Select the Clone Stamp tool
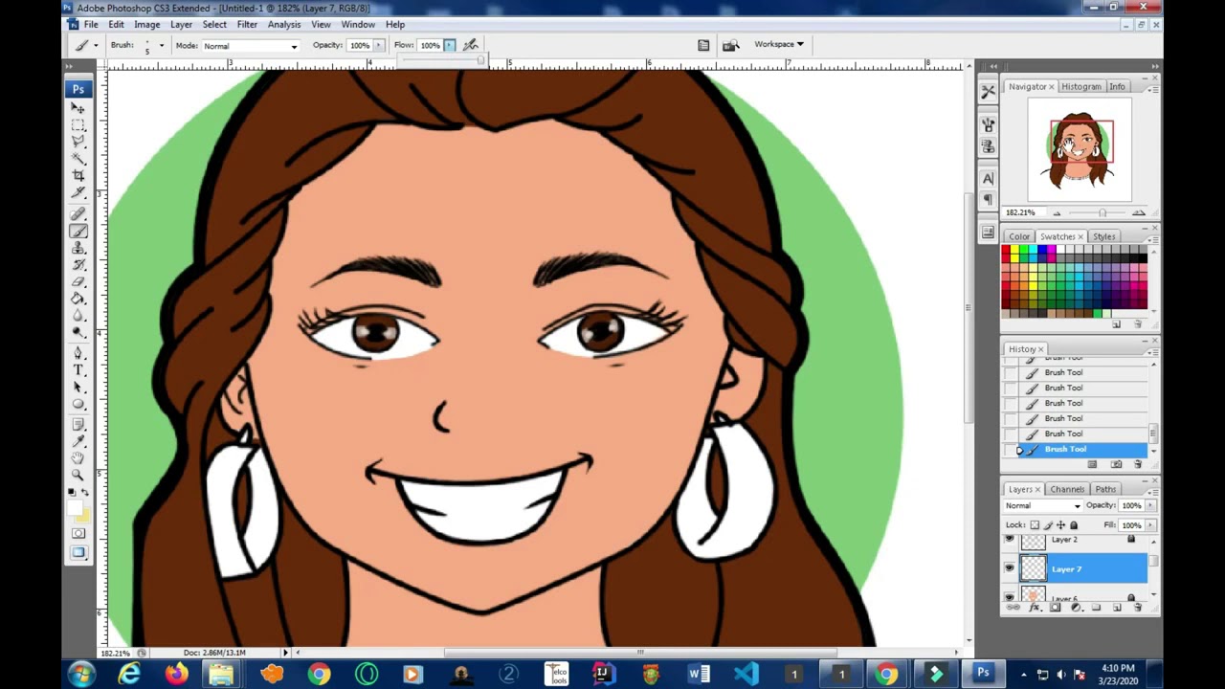The width and height of the screenshot is (1225, 689). click(78, 248)
